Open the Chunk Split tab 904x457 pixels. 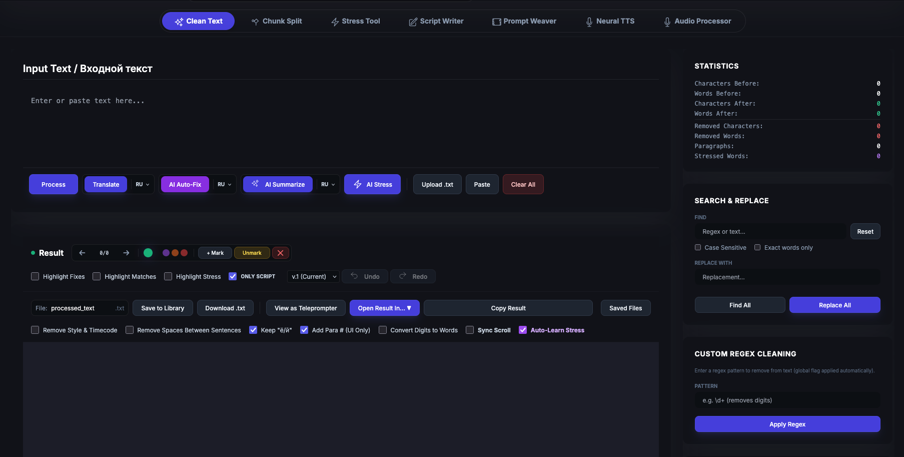pos(277,21)
